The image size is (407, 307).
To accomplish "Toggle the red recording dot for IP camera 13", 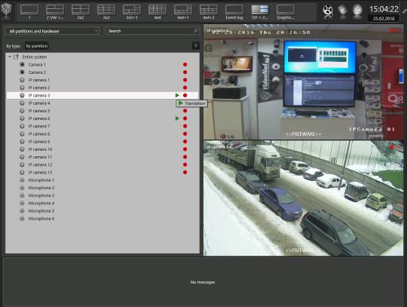I will (185, 173).
